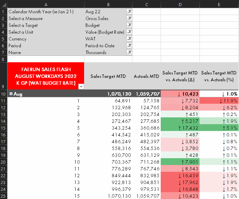Viewport: 239px width, 199px height.
Task: Click the 'Sales Target MTD' column heading
Action: pyautogui.click(x=108, y=76)
